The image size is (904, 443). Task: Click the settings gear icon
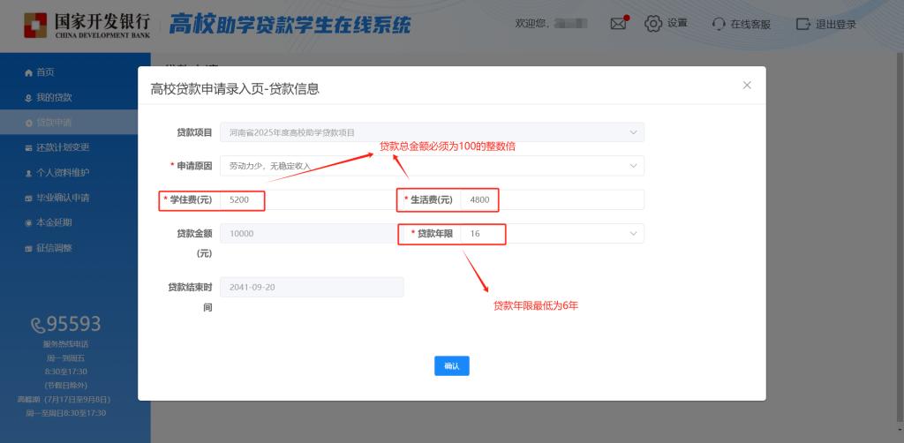653,24
